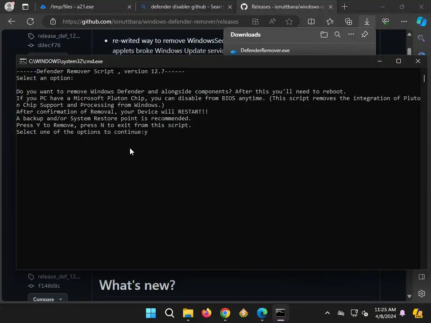The width and height of the screenshot is (431, 323).
Task: Open the upper release_def_12 tag link
Action: point(59,36)
